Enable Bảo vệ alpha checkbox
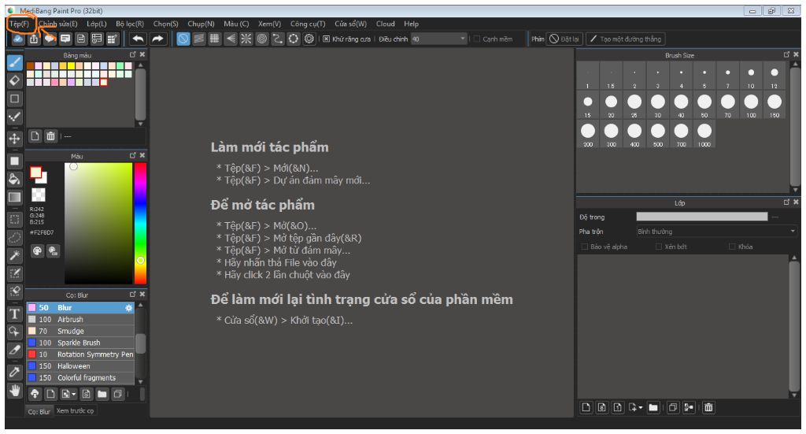The height and width of the screenshot is (434, 806). pos(584,247)
